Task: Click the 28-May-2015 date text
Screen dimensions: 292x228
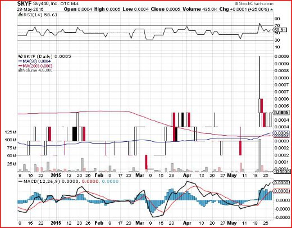Action: 30,9
